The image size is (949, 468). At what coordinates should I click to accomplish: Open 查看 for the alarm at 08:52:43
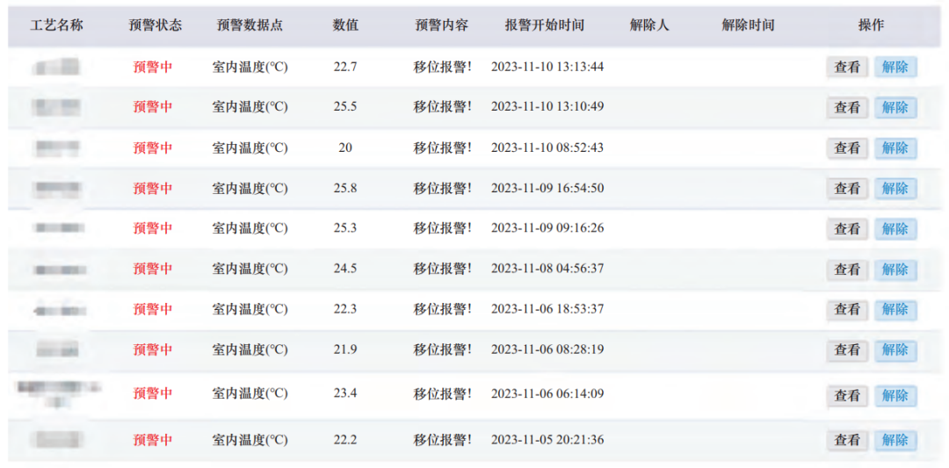pos(847,148)
